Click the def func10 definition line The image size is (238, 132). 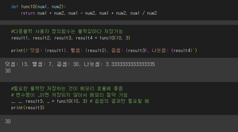(x=39, y=7)
